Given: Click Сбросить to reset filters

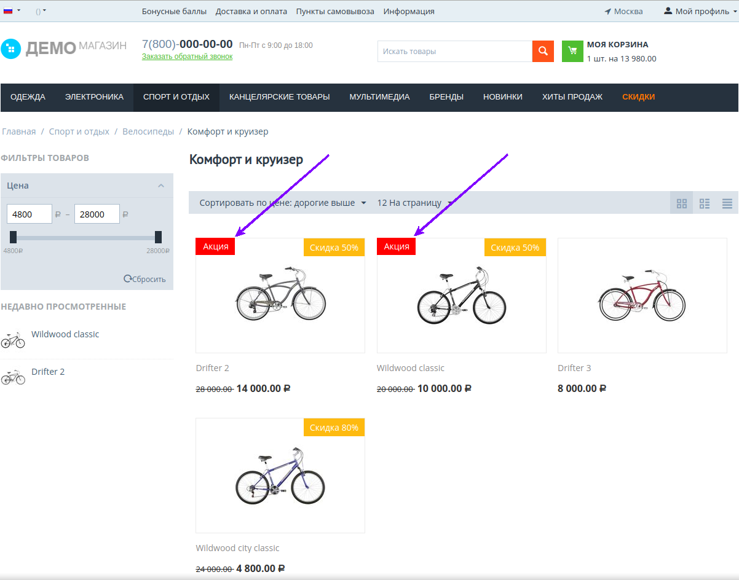Looking at the screenshot, I should (x=145, y=279).
